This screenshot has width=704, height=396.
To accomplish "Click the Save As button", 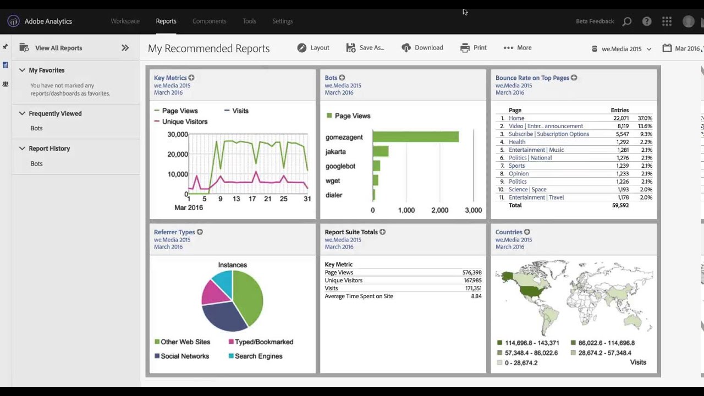I will (365, 48).
